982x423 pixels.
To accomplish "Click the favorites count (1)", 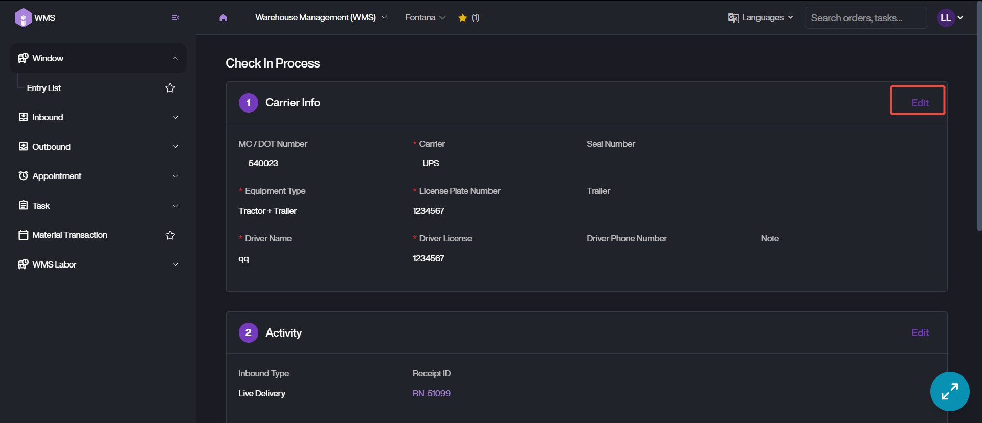I will click(475, 18).
